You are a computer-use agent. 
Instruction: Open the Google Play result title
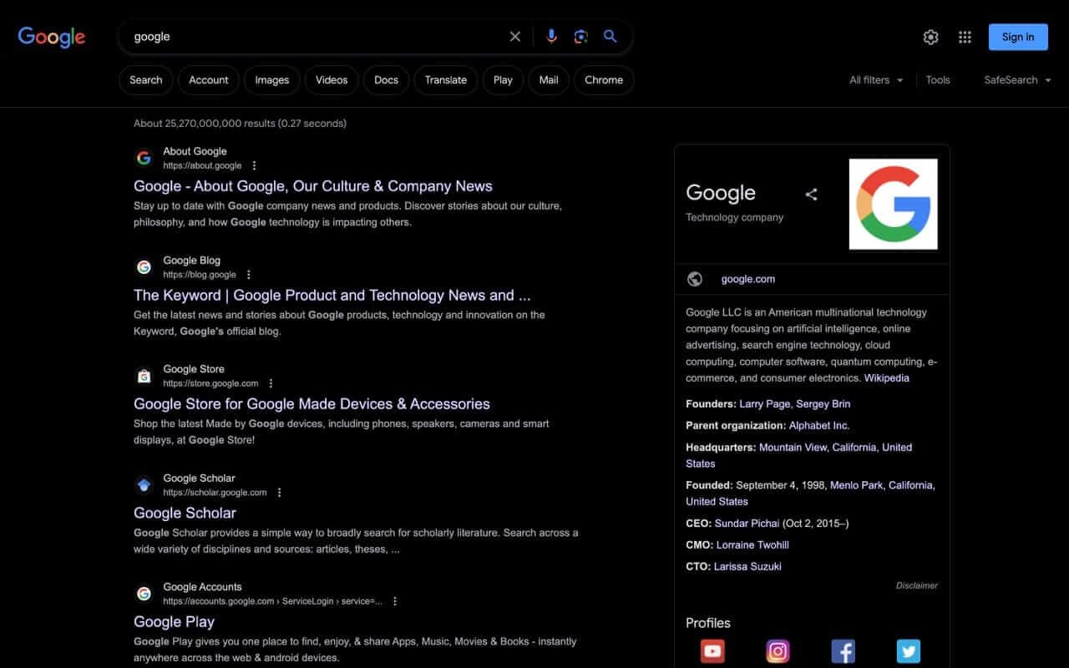[x=174, y=622]
